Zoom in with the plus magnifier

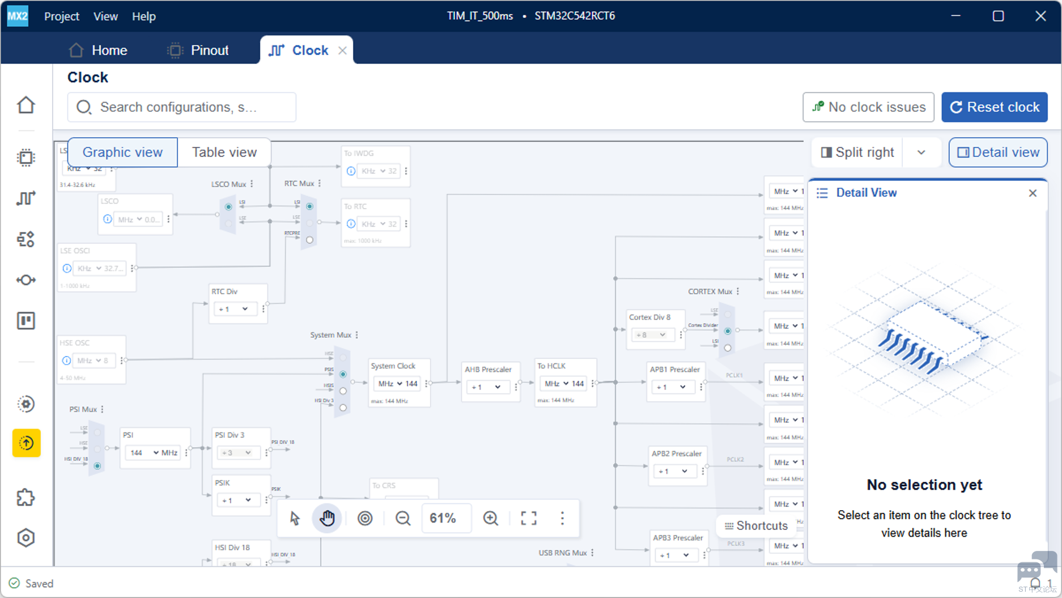(x=491, y=518)
